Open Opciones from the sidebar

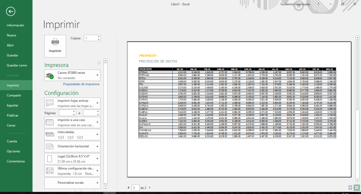[x=13, y=151]
